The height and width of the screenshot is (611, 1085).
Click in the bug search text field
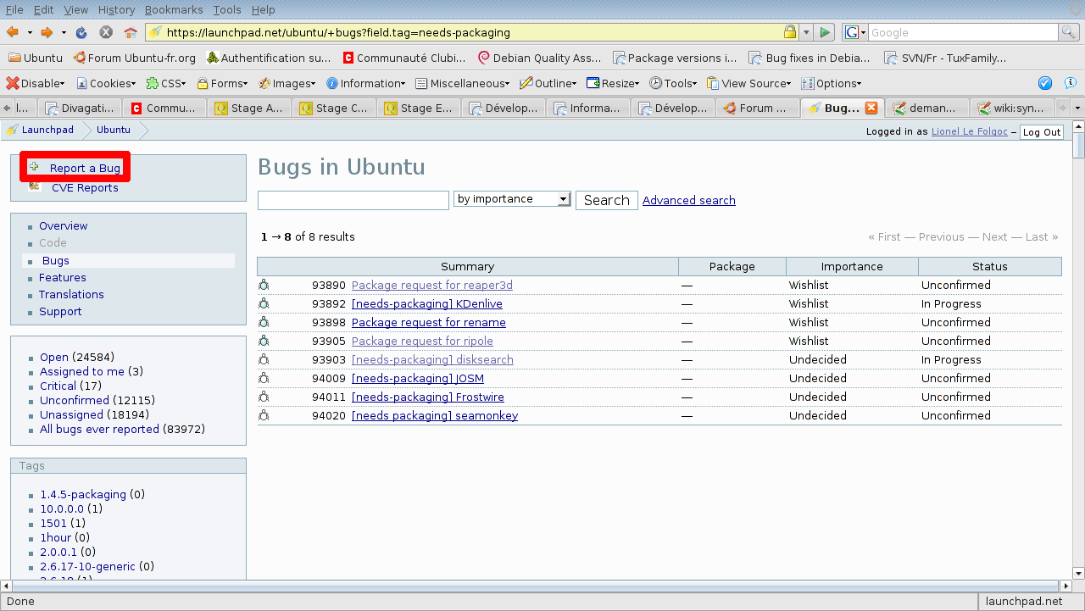[x=353, y=200]
